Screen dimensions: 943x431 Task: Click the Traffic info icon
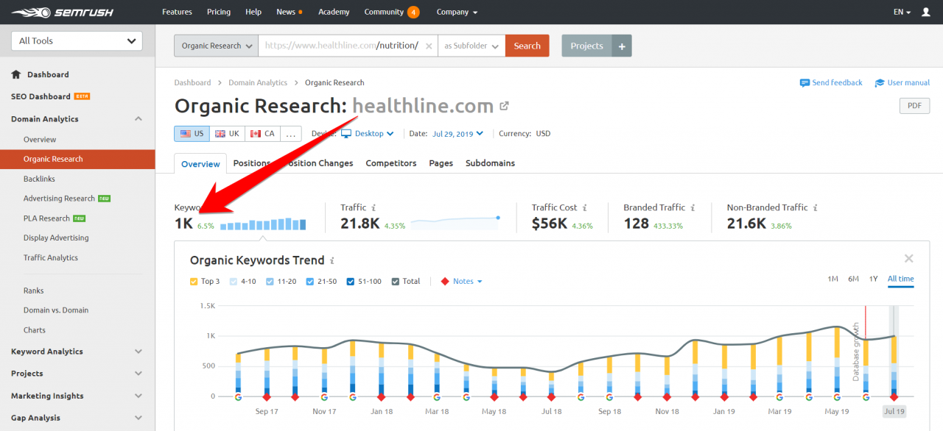pyautogui.click(x=374, y=208)
